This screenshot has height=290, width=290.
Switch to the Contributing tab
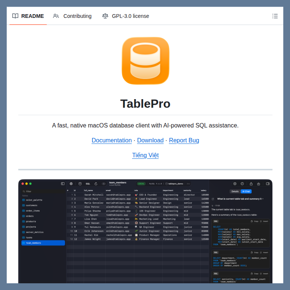pyautogui.click(x=72, y=16)
